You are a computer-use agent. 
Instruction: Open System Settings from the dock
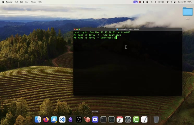[x=128, y=120]
